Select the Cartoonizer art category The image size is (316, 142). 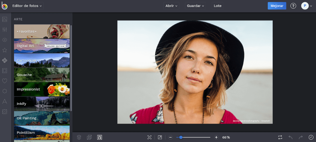point(42,60)
